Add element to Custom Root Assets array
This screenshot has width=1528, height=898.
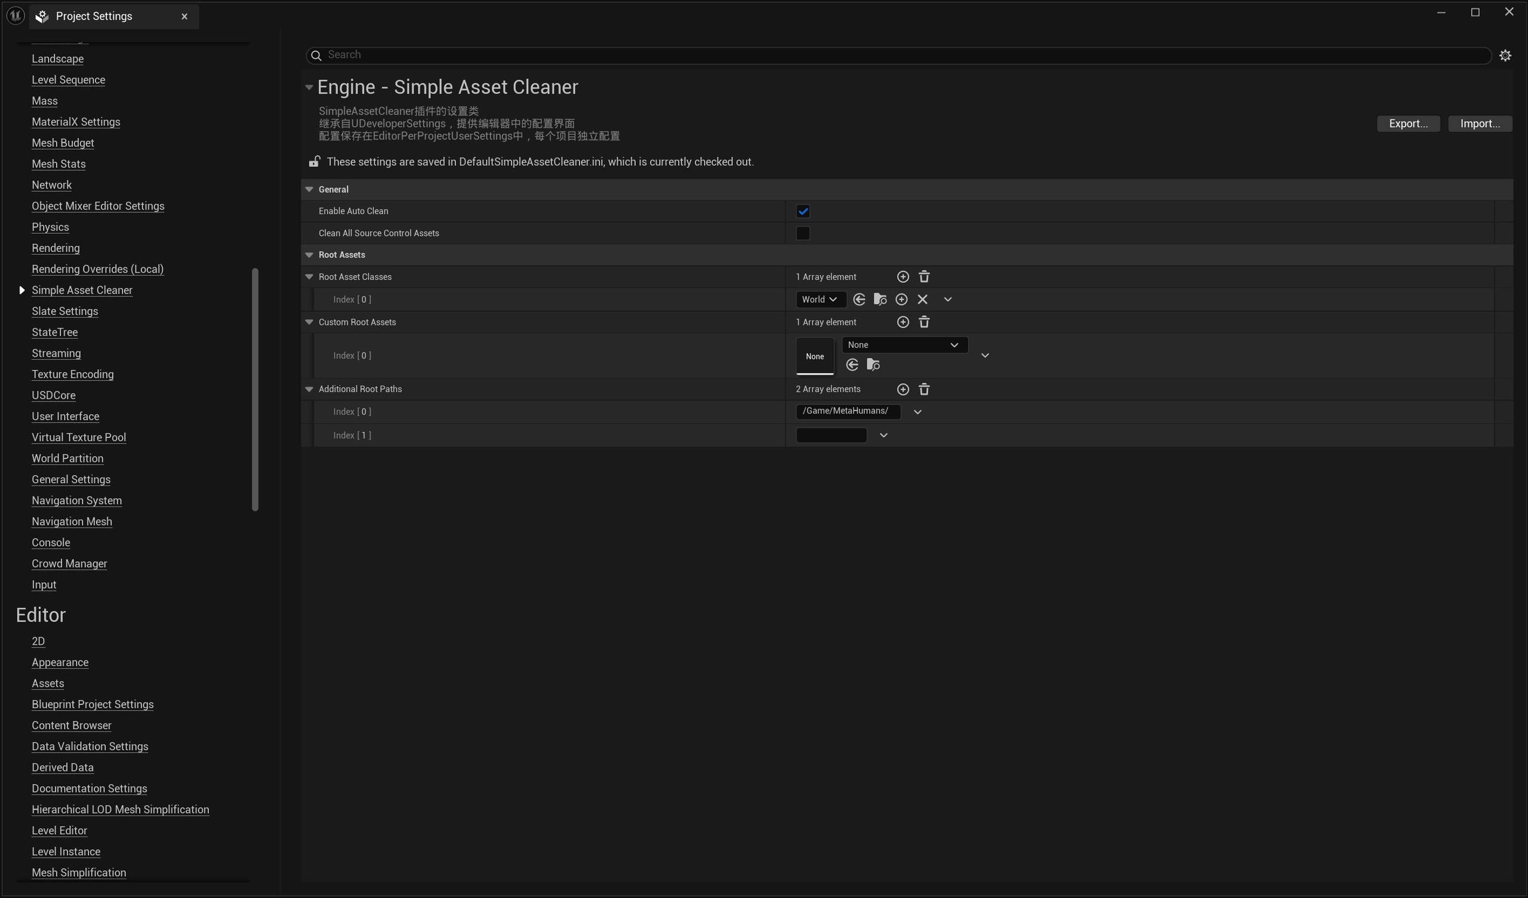[x=903, y=322]
